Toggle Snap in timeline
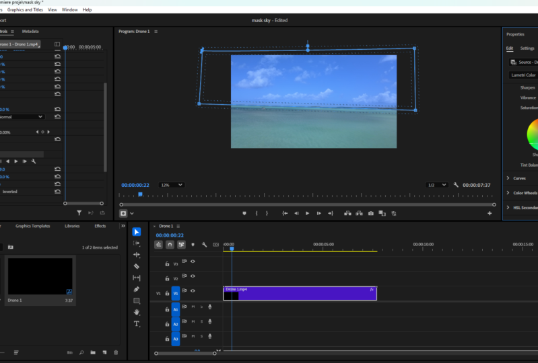Image resolution: width=538 pixels, height=363 pixels. (x=170, y=245)
